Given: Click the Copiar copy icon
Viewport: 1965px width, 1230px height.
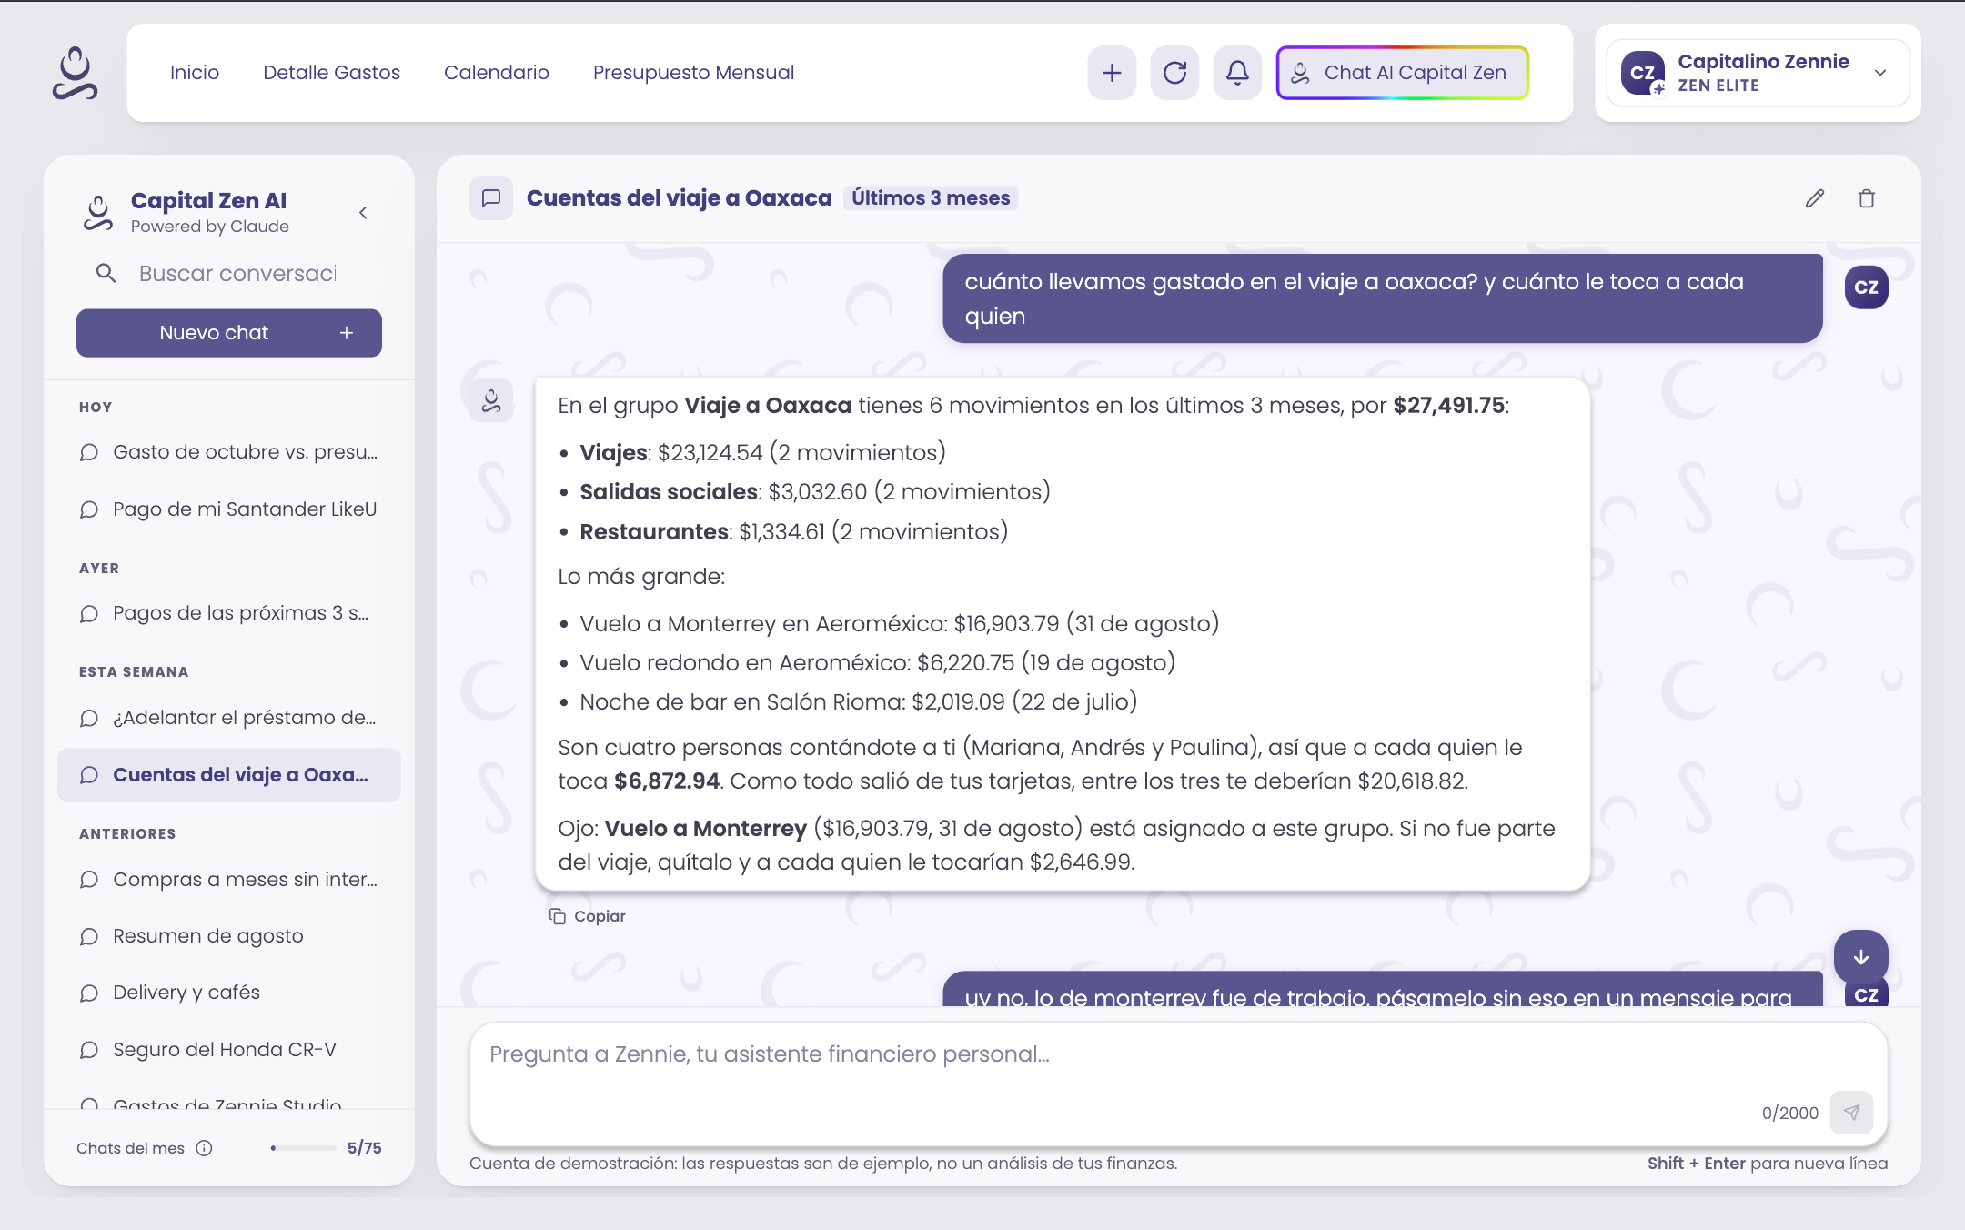Looking at the screenshot, I should coord(557,916).
